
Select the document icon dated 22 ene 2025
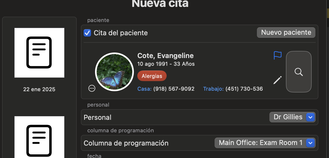(x=39, y=53)
